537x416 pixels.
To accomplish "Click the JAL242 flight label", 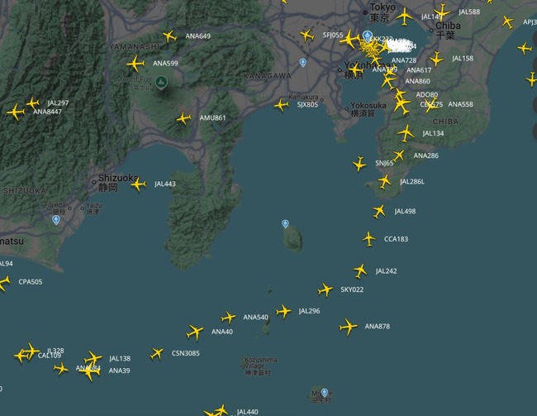I will pyautogui.click(x=387, y=271).
